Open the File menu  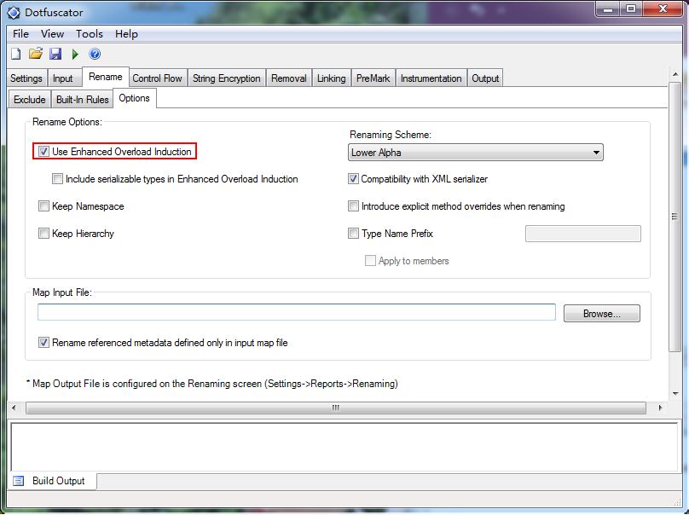pos(20,34)
